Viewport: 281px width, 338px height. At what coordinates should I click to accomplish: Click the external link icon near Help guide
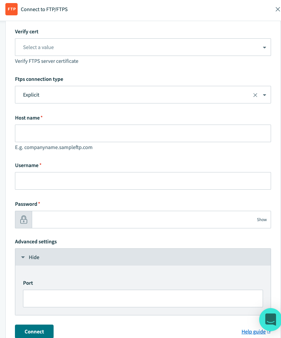pyautogui.click(x=269, y=332)
